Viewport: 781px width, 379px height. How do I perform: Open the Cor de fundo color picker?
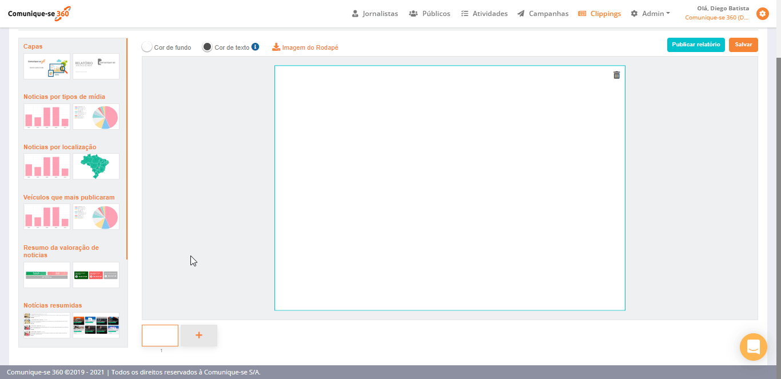[147, 47]
